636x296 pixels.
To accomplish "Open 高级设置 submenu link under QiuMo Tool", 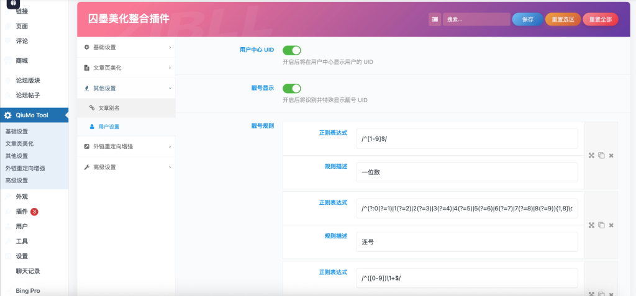I will click(x=17, y=181).
